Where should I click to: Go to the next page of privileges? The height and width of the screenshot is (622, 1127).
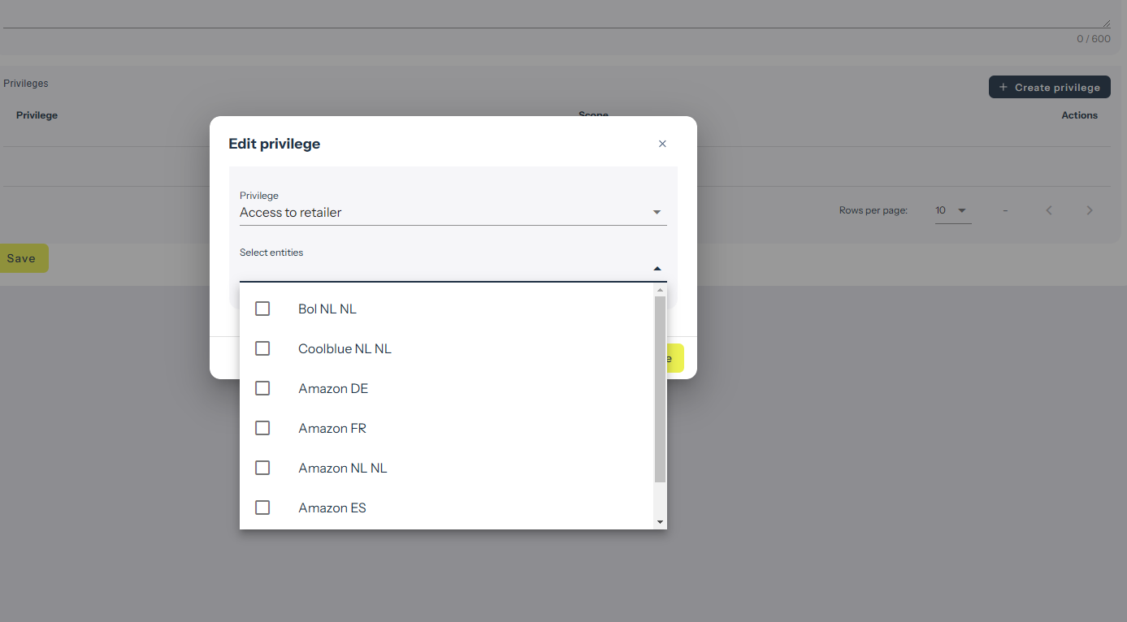tap(1090, 210)
